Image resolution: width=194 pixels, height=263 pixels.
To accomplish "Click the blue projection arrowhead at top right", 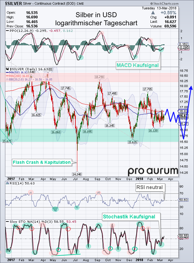I will click(x=191, y=88).
